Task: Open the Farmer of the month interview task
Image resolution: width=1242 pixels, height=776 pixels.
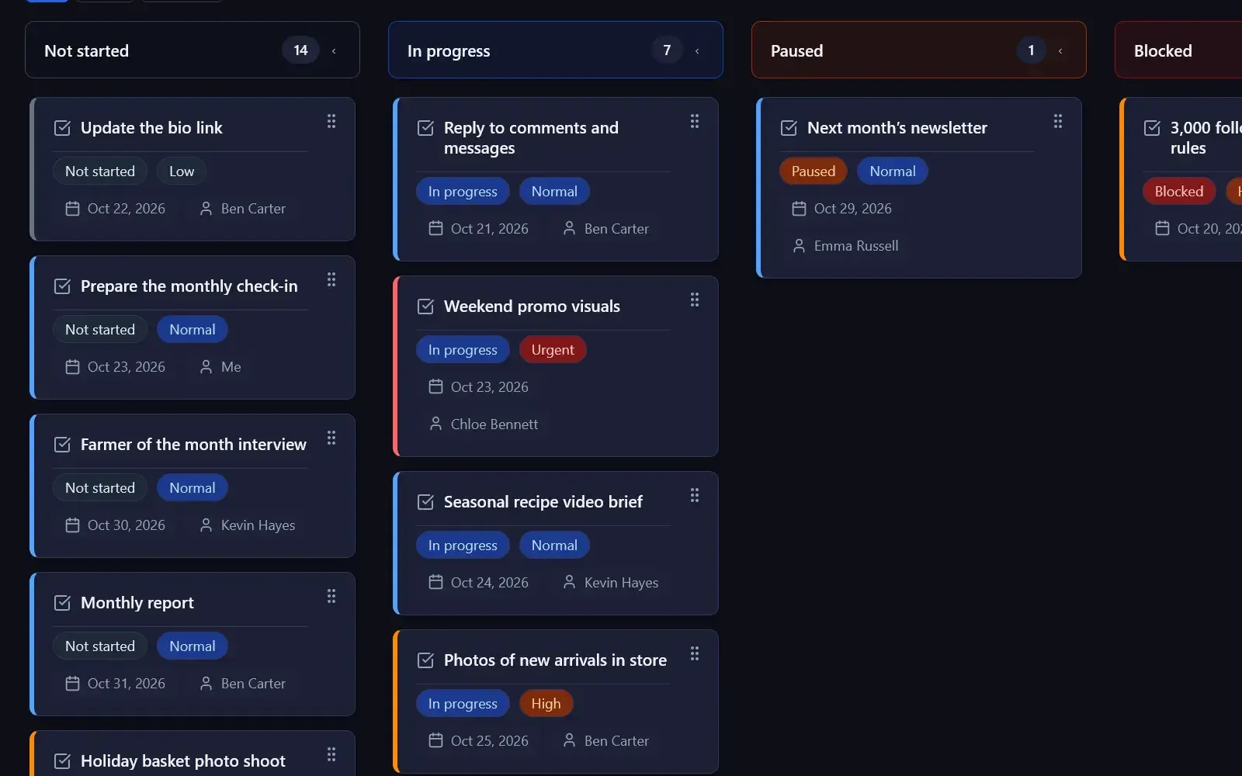Action: tap(193, 445)
